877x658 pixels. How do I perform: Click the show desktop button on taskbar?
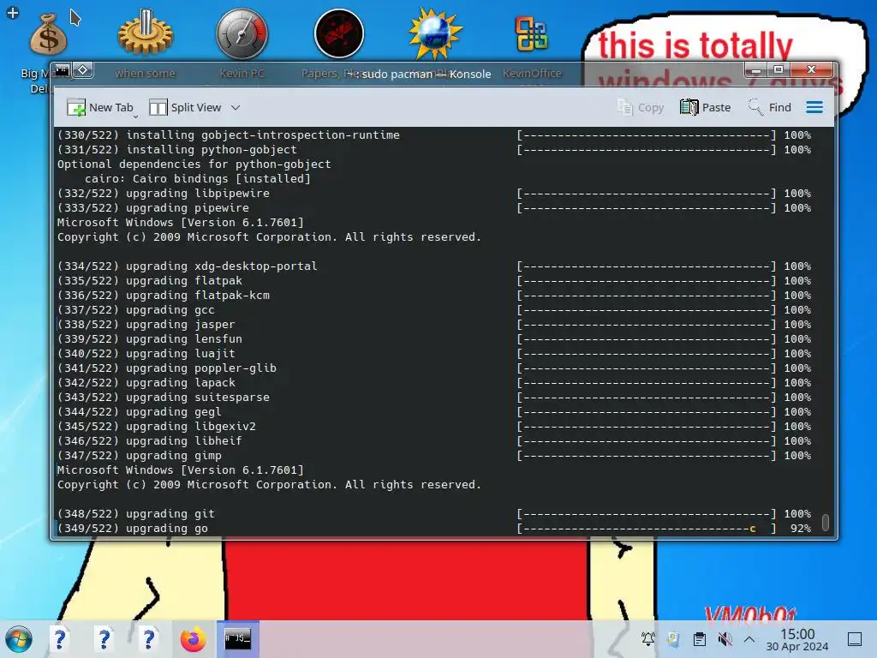854,639
